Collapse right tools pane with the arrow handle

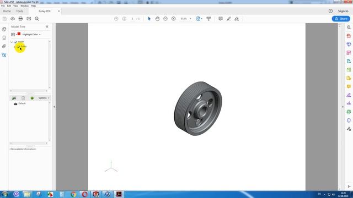(343, 107)
